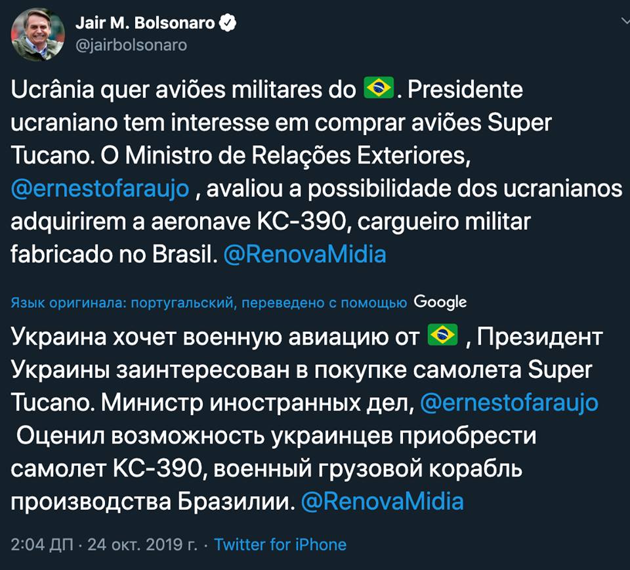Expand the tweet options chevron menu
This screenshot has height=570, width=630.
click(624, 21)
